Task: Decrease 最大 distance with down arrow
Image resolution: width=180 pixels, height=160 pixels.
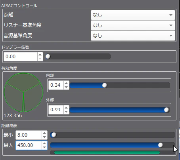Action: (x=44, y=147)
